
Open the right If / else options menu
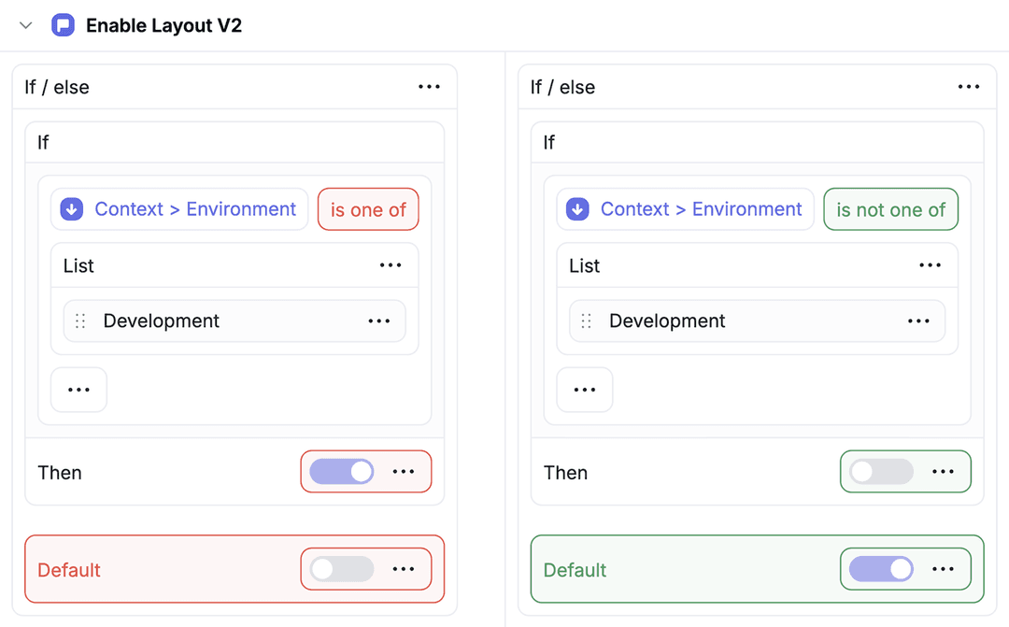[x=969, y=87]
